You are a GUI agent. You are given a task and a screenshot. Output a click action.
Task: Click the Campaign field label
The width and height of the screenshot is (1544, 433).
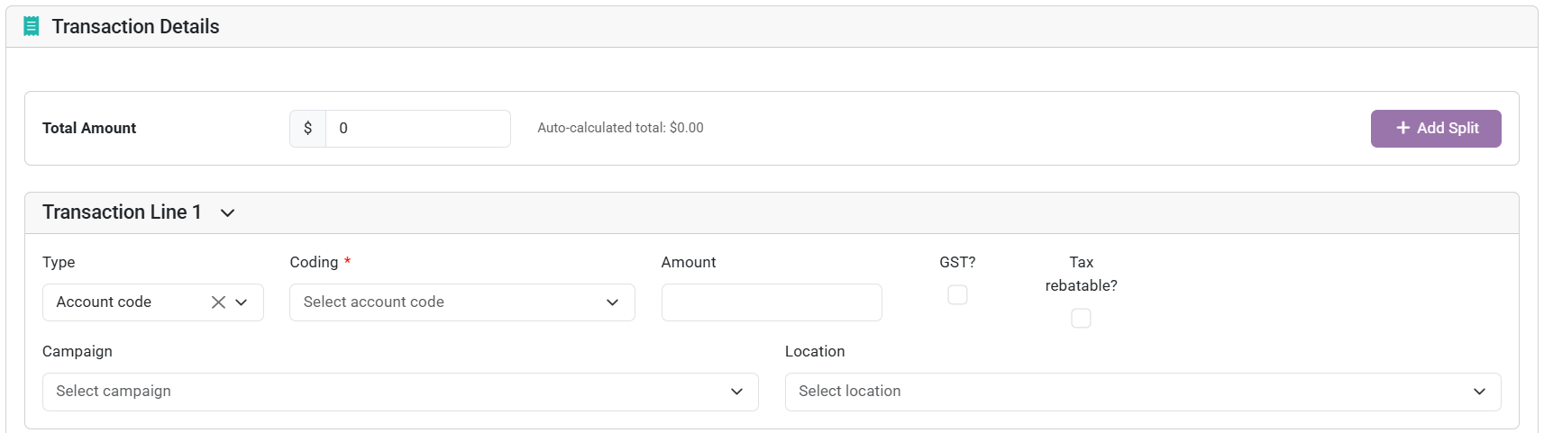coord(78,351)
